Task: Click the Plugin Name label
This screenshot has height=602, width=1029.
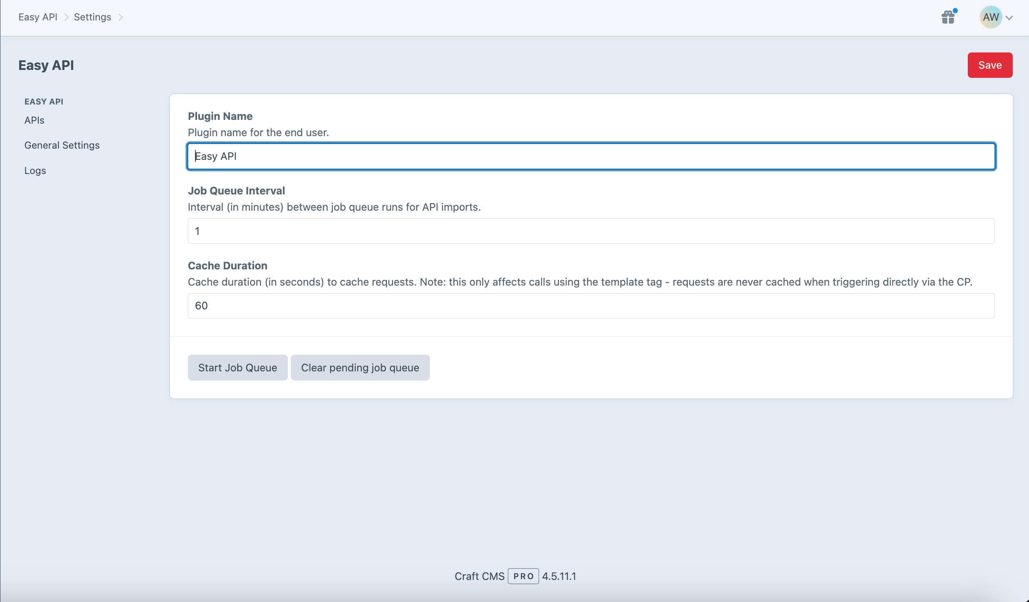Action: pos(220,116)
